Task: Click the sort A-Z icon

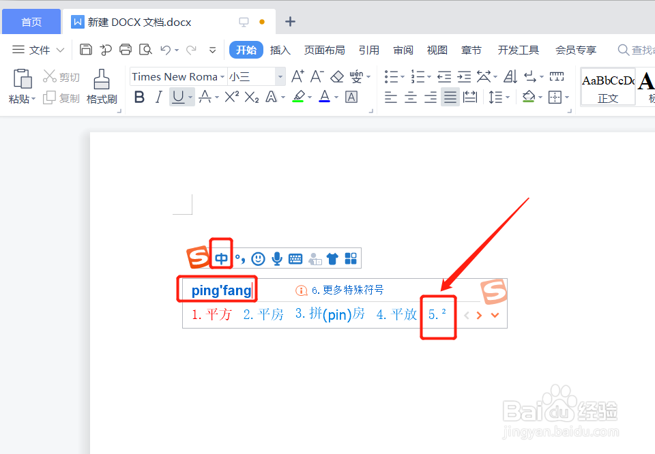Action: tap(510, 76)
